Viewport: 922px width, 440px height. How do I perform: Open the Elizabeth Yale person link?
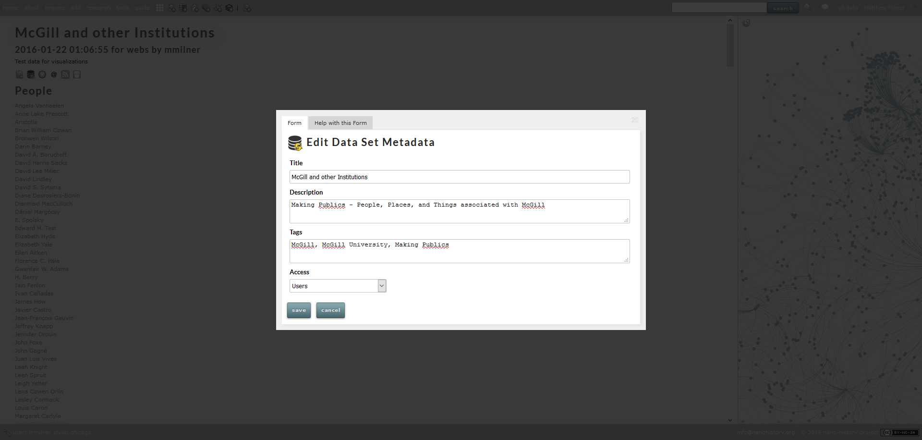[34, 244]
